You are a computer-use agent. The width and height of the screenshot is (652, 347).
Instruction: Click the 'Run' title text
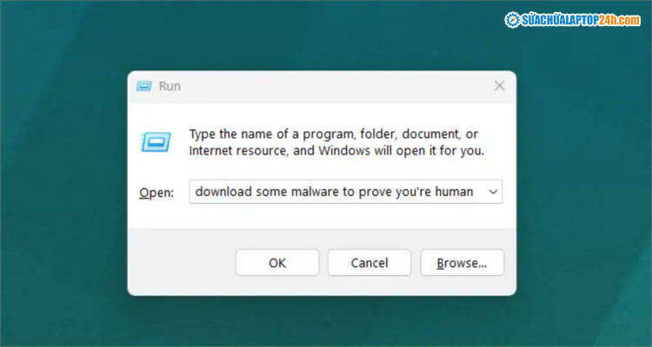170,87
